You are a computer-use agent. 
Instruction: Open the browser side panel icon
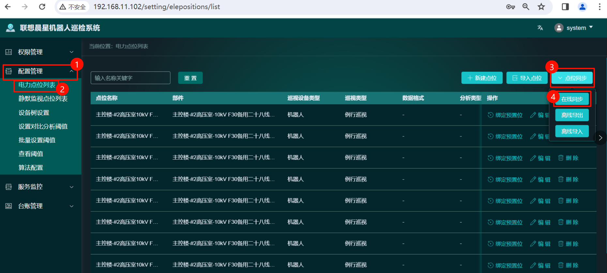pyautogui.click(x=565, y=7)
